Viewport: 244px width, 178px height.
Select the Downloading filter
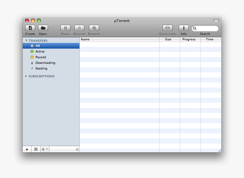(x=51, y=63)
